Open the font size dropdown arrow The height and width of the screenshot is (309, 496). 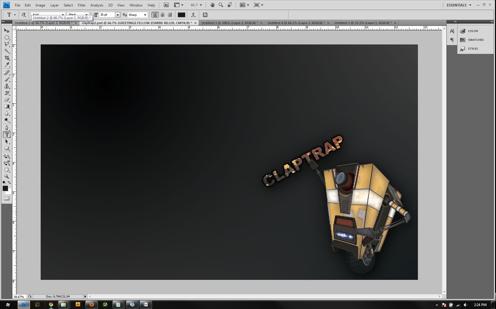click(x=117, y=15)
